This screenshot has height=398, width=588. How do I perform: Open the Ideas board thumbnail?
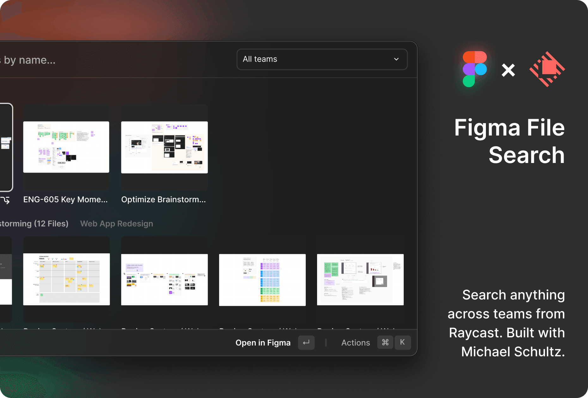click(x=66, y=280)
